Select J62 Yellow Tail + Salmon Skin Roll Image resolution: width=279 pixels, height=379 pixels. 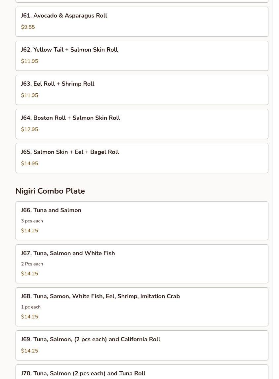click(x=69, y=50)
